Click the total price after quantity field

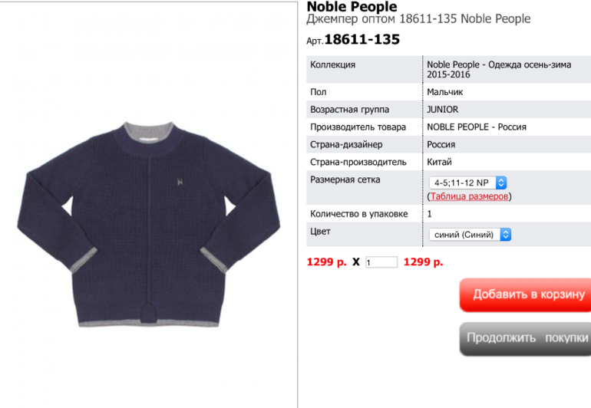click(x=423, y=262)
